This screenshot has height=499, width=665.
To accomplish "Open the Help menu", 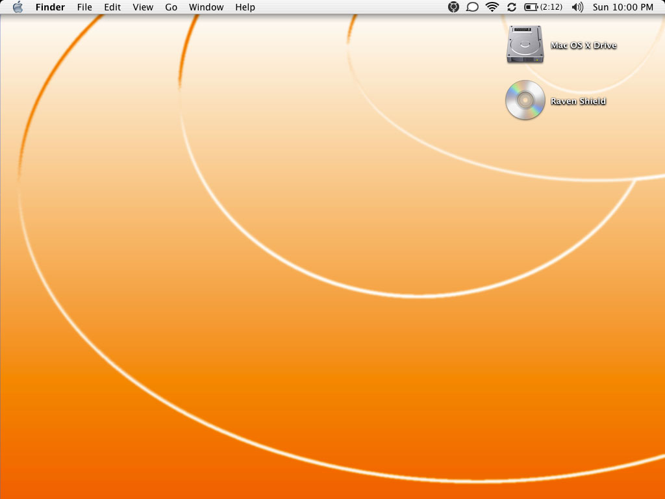I will (x=245, y=7).
